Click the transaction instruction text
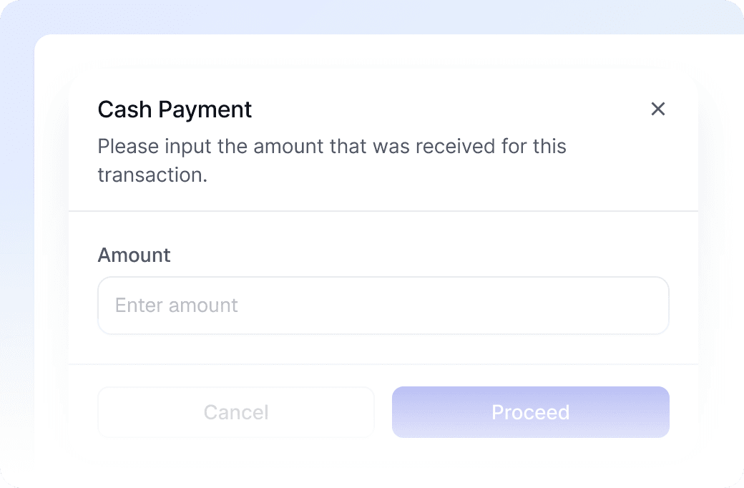Screen dimensions: 744x488 331,160
